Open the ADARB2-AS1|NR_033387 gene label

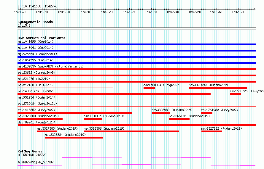36,162
